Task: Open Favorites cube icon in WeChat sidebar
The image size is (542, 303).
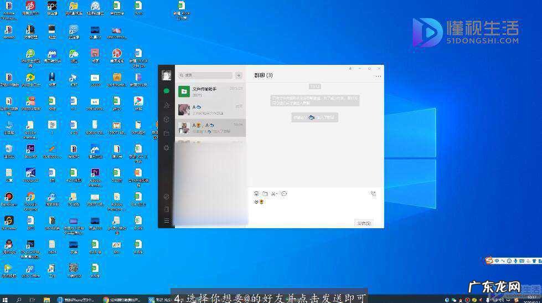Action: (166, 119)
